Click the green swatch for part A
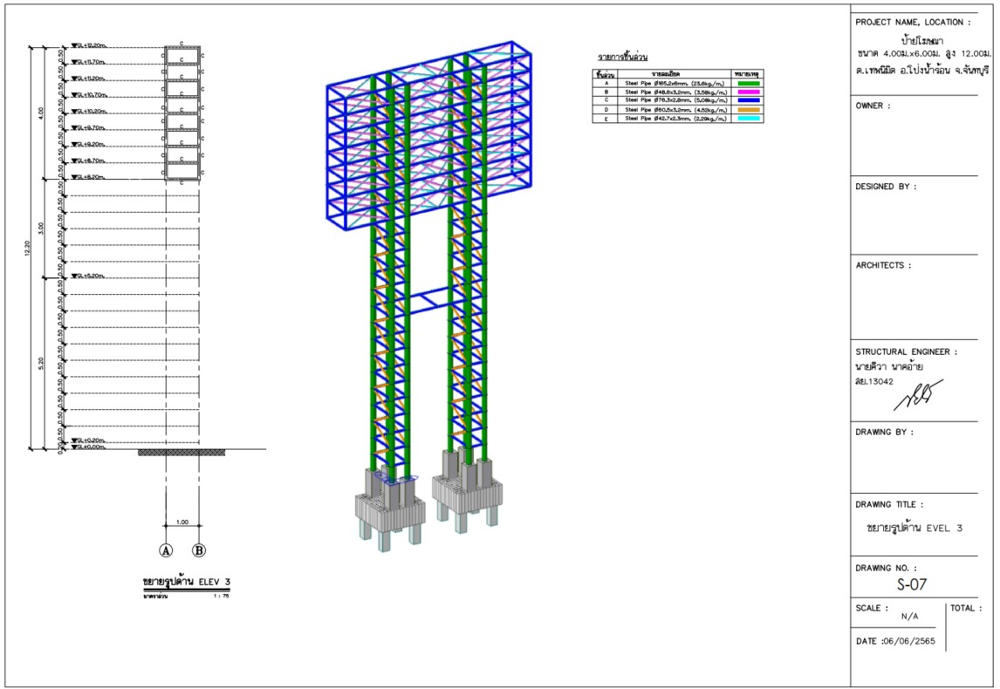This screenshot has width=1000, height=689. tap(748, 83)
